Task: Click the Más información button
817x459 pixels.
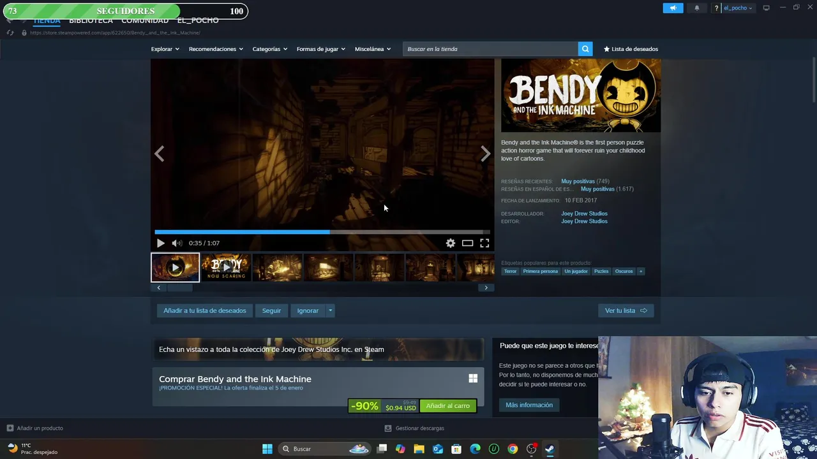Action: point(529,405)
